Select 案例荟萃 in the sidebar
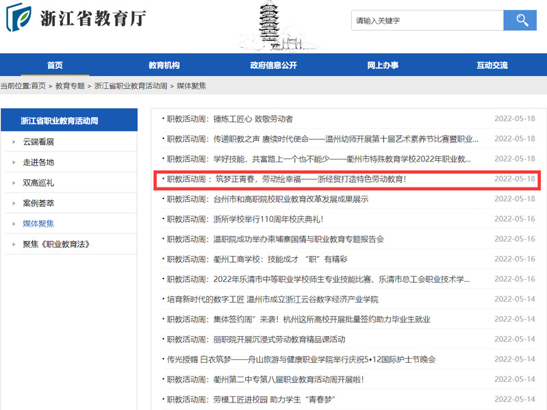This screenshot has height=410, width=547. [x=38, y=203]
